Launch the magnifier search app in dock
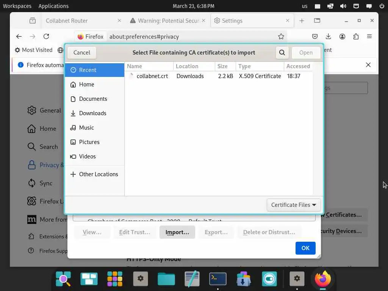 (x=63, y=279)
